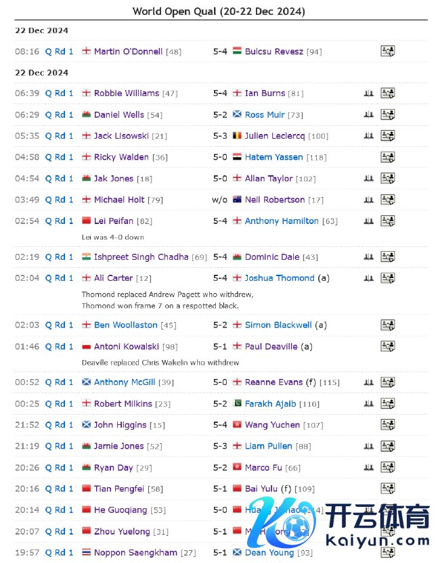View head-to-head icon in Reanne Evans row
The image size is (440, 563).
368,382
